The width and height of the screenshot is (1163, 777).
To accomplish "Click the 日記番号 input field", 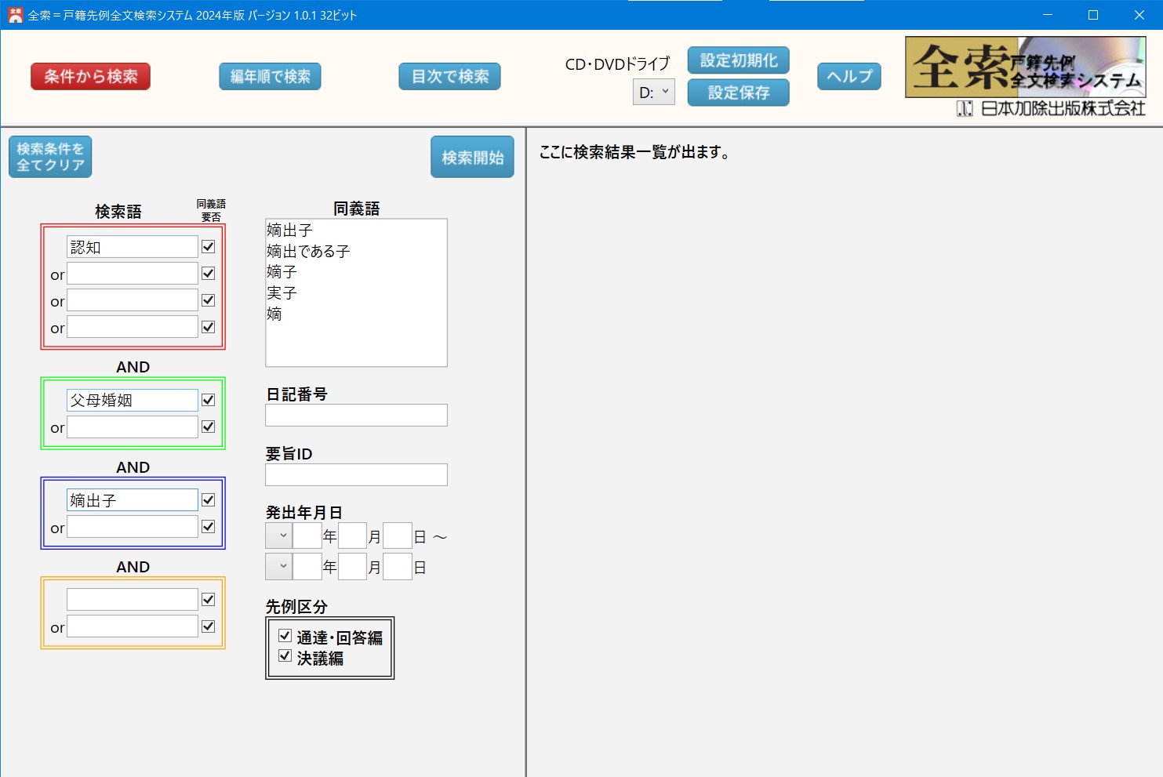I will tap(356, 416).
